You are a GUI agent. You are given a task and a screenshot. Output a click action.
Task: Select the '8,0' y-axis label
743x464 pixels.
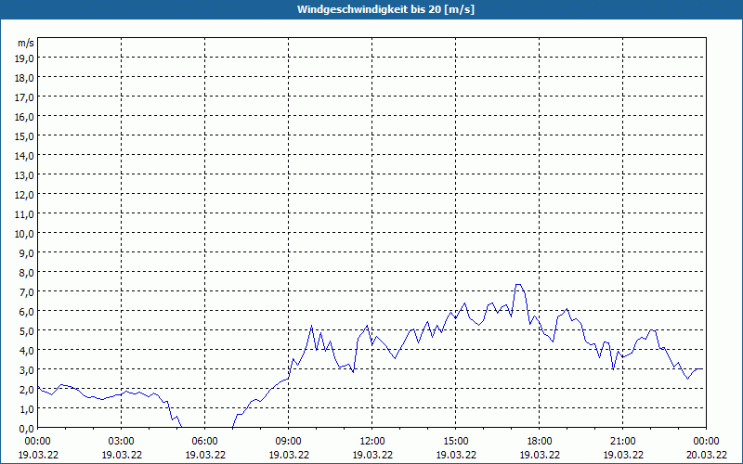point(27,273)
